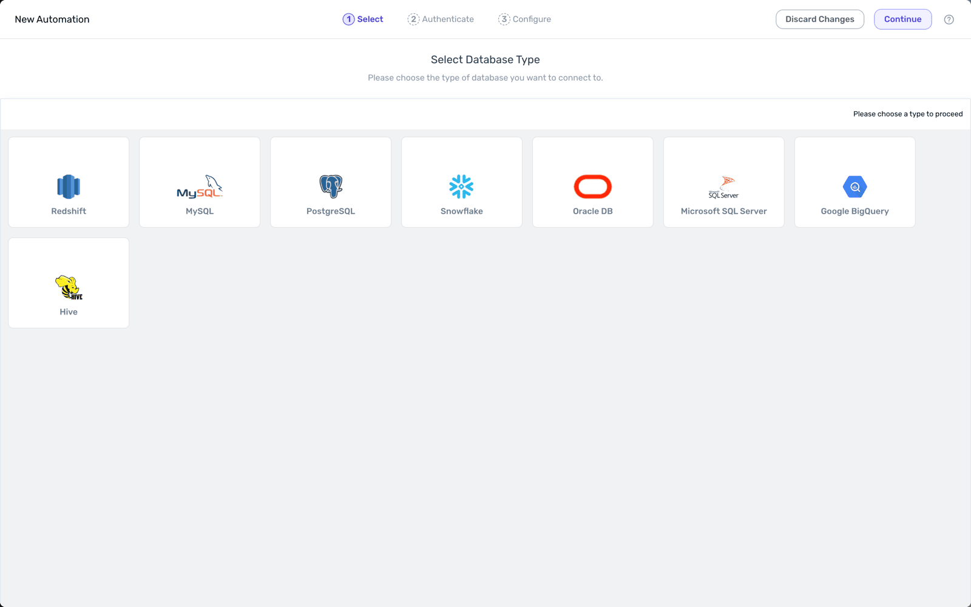Go to step 1 Select
The width and height of the screenshot is (971, 607).
[363, 19]
